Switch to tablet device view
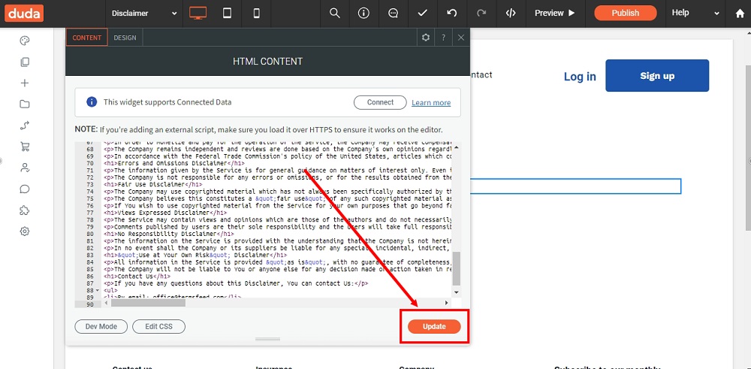751x369 pixels. (227, 14)
